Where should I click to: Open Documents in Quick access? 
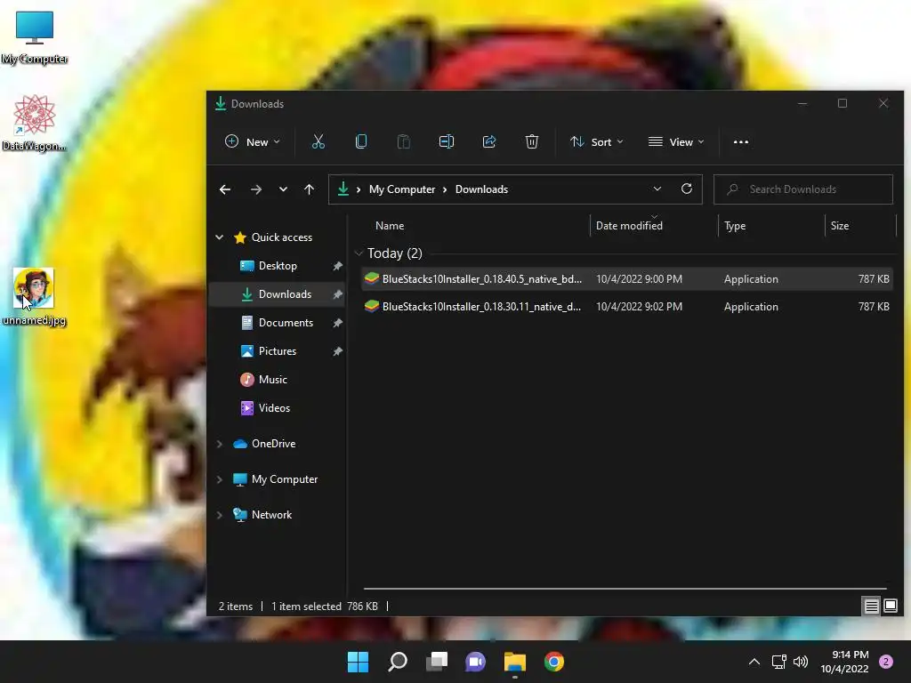(278, 322)
